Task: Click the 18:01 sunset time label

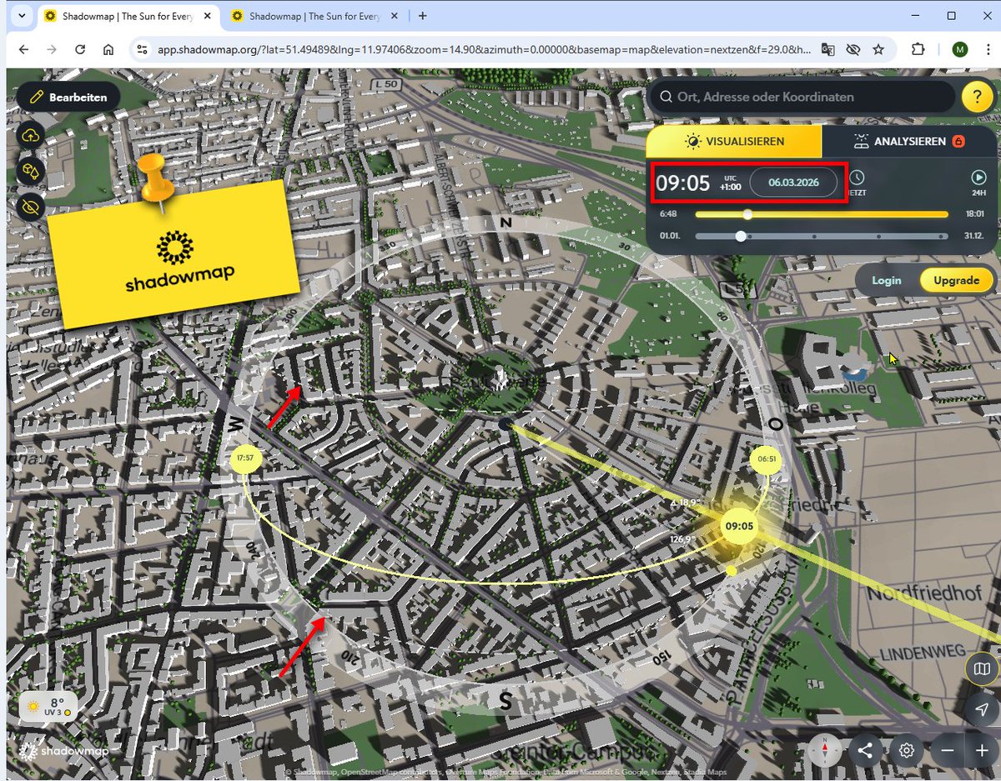Action: coord(974,214)
